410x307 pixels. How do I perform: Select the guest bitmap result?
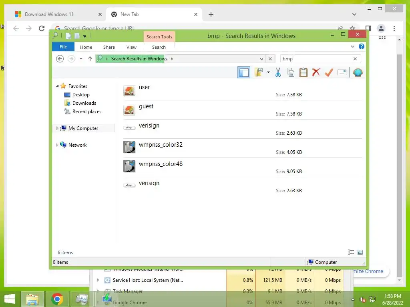point(242,110)
